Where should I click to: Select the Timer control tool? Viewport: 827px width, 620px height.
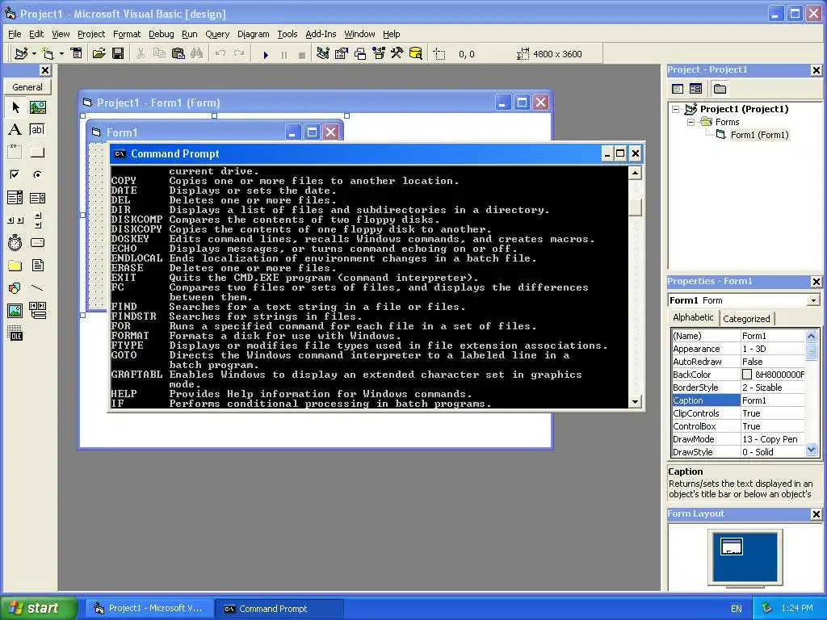click(x=15, y=242)
